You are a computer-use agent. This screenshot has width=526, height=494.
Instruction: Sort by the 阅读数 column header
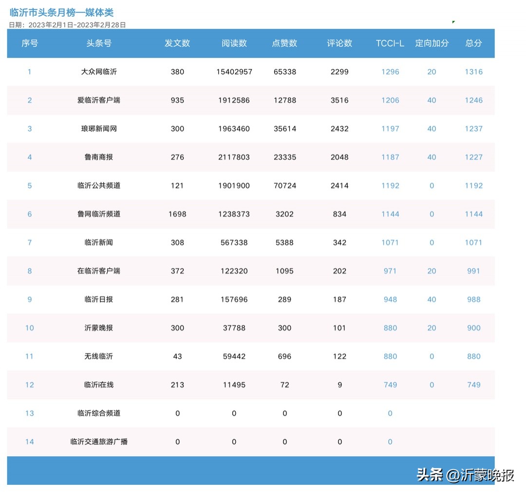point(234,43)
